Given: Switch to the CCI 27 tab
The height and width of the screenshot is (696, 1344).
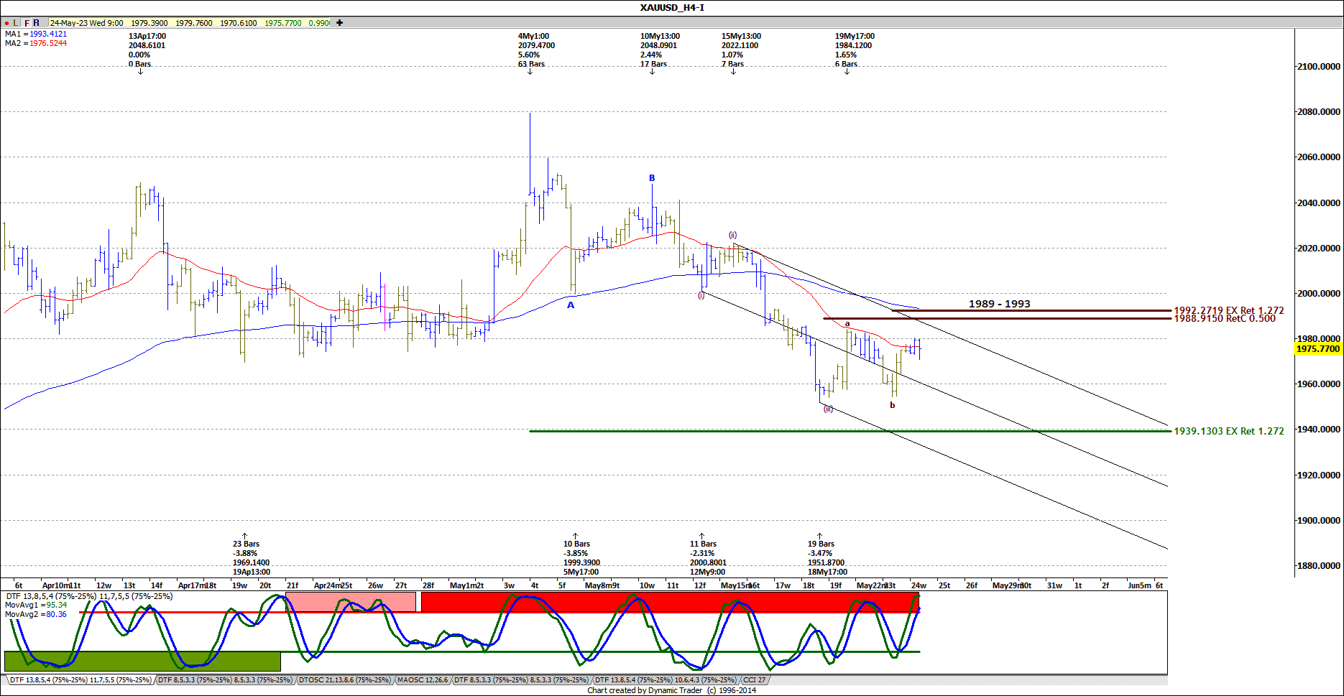Looking at the screenshot, I should click(x=754, y=679).
